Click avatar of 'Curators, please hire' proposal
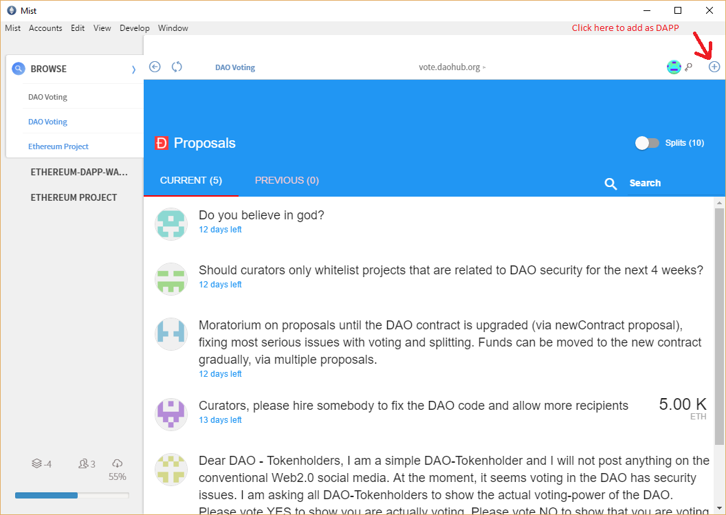The width and height of the screenshot is (726, 515). pos(171,415)
